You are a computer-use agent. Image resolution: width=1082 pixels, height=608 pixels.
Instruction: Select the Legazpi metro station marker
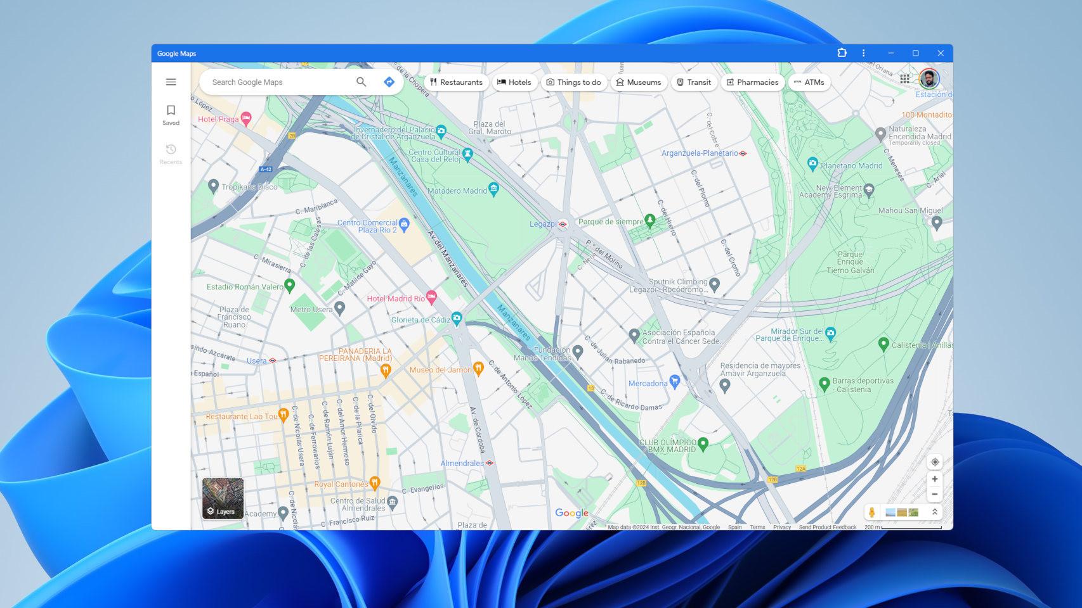coord(563,224)
